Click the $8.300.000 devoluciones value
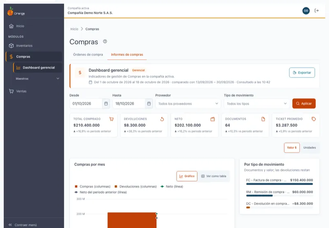Viewport: 329px width, 228px height. pos(135,125)
